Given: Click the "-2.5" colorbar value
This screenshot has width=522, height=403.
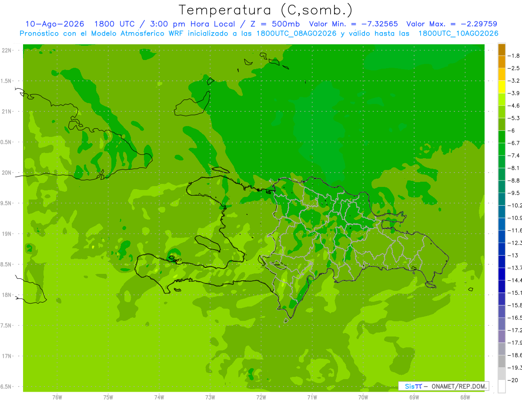Looking at the screenshot, I should [514, 68].
